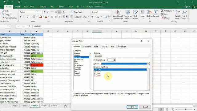Image resolution: width=197 pixels, height=111 pixels.
Task: Add a new sheet with plus icon
Action: point(66,106)
